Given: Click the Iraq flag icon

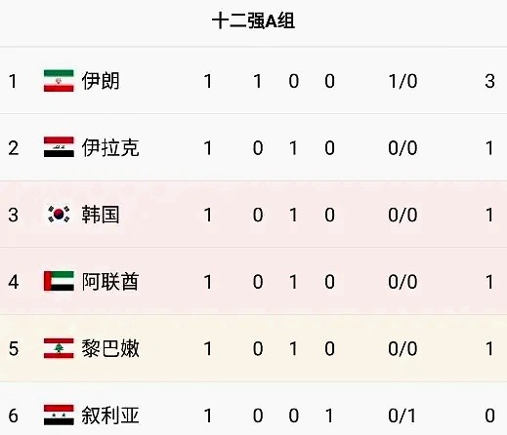Looking at the screenshot, I should pos(59,147).
